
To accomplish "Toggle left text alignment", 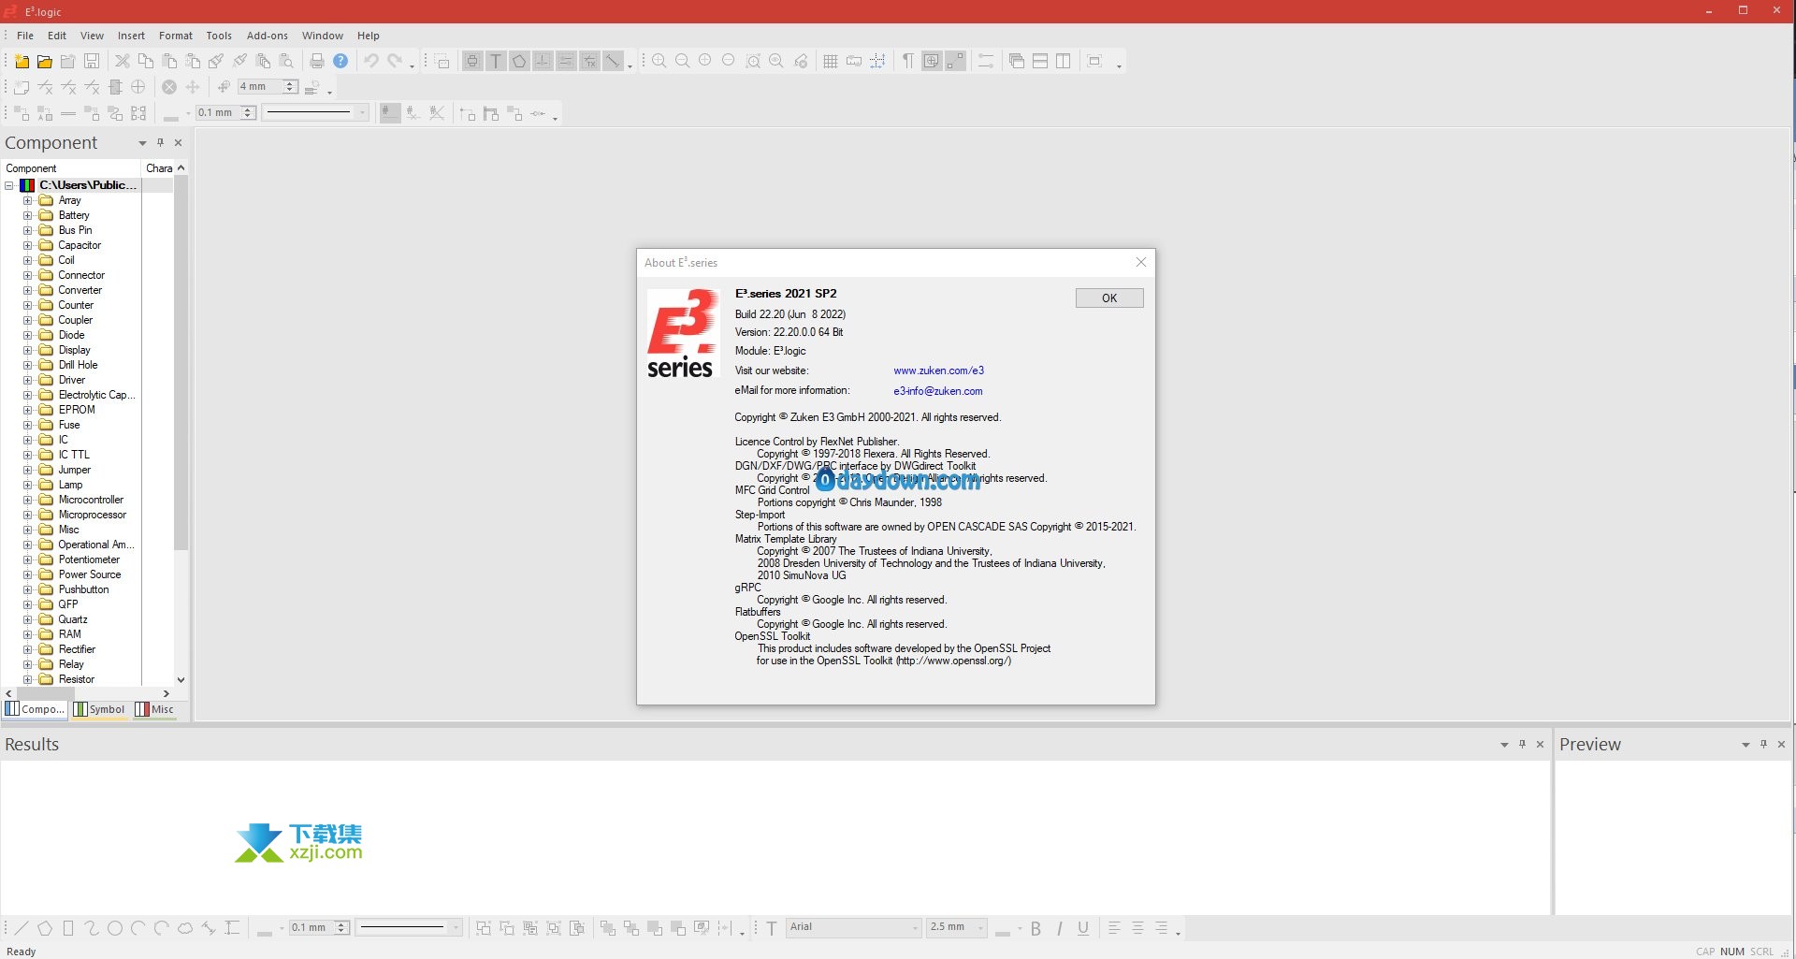I will point(1114,928).
